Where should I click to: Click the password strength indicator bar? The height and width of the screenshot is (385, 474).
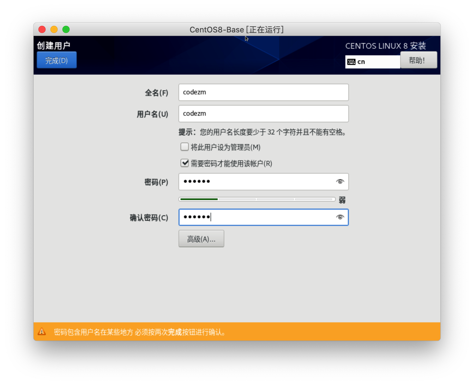coord(257,199)
